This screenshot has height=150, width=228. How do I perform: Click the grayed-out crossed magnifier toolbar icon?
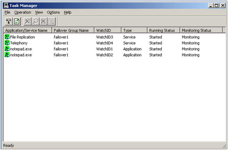click(x=27, y=21)
